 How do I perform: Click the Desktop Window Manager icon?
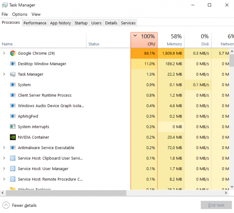point(13,64)
